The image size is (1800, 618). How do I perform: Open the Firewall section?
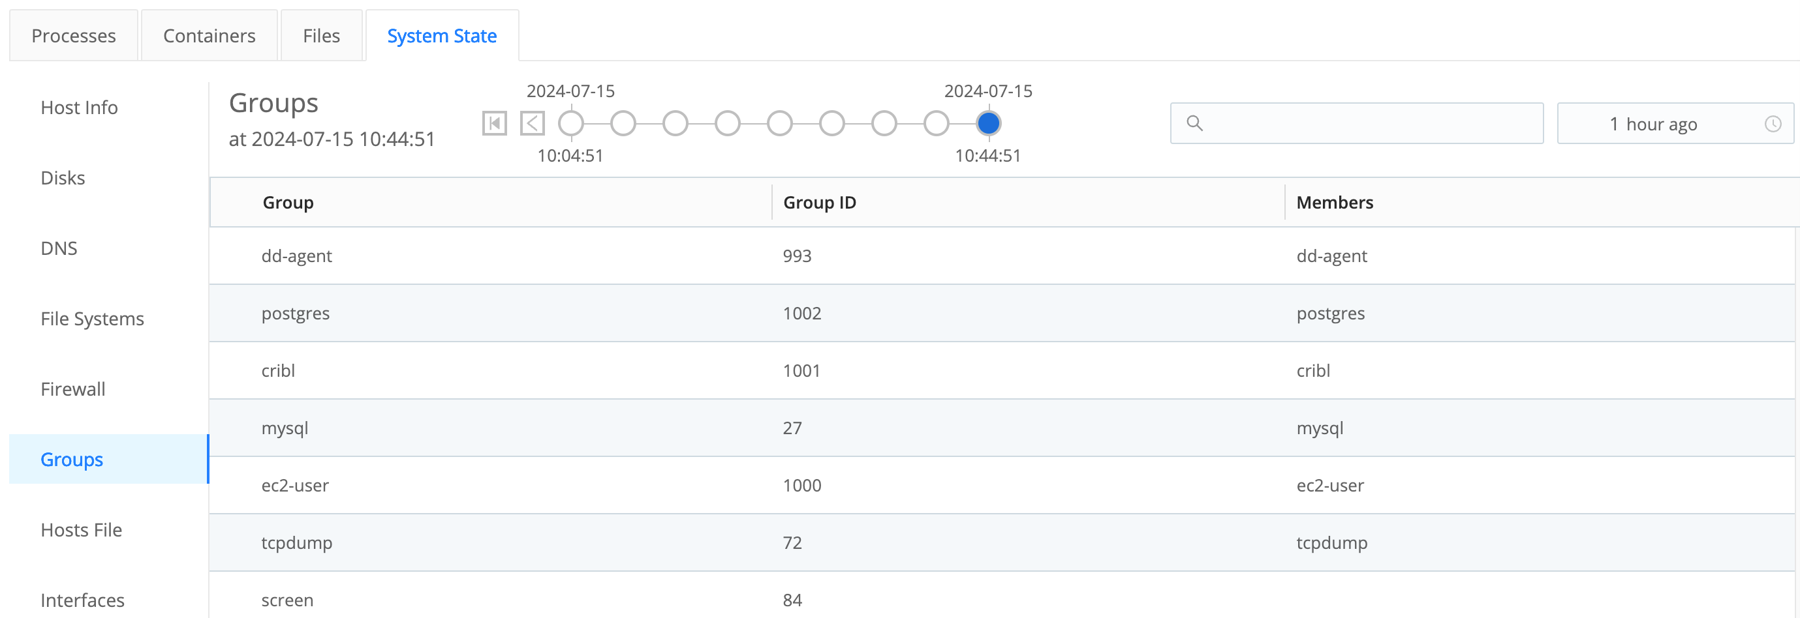72,389
